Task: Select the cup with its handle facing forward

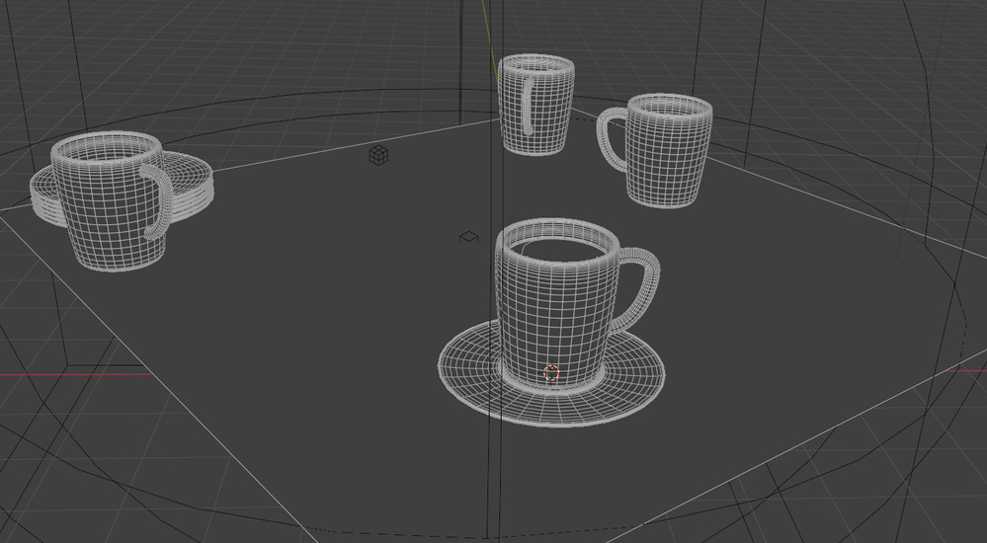Action: coord(536,104)
